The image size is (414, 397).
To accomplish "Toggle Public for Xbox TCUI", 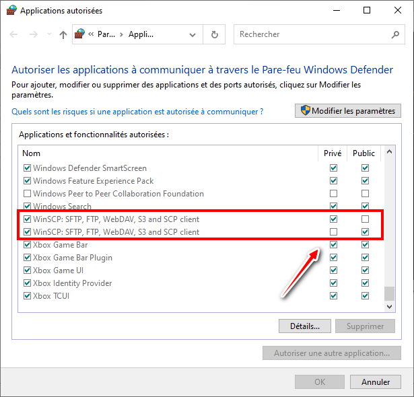I will 365,296.
